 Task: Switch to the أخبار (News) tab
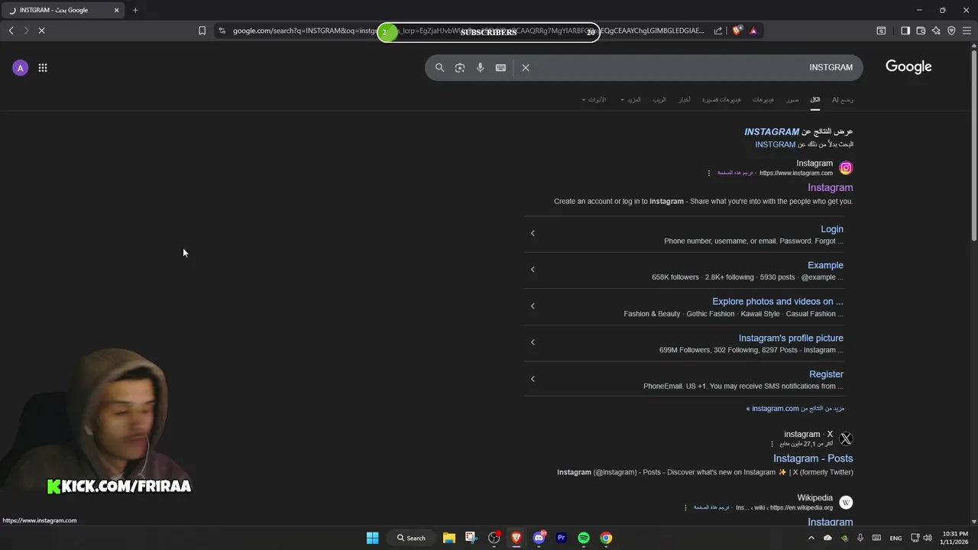coord(685,100)
